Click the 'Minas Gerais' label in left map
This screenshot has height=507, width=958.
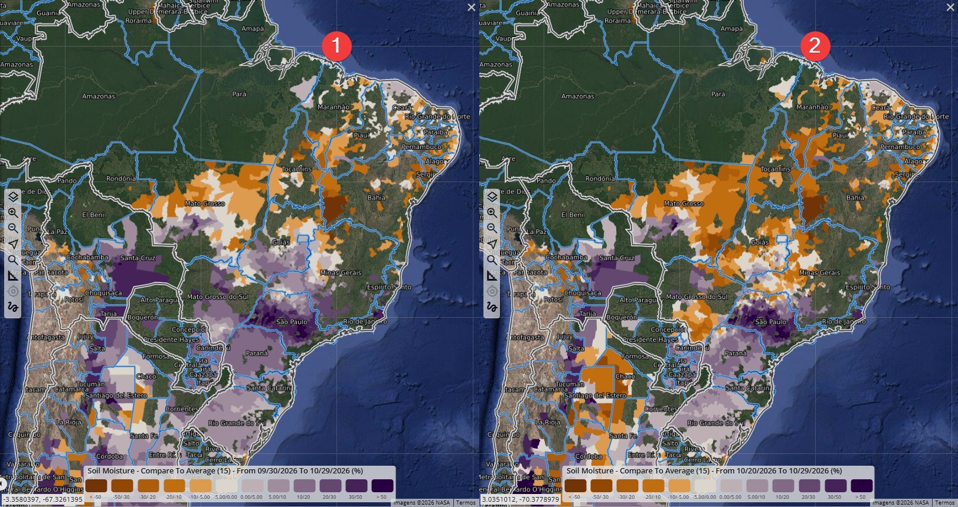coord(341,272)
